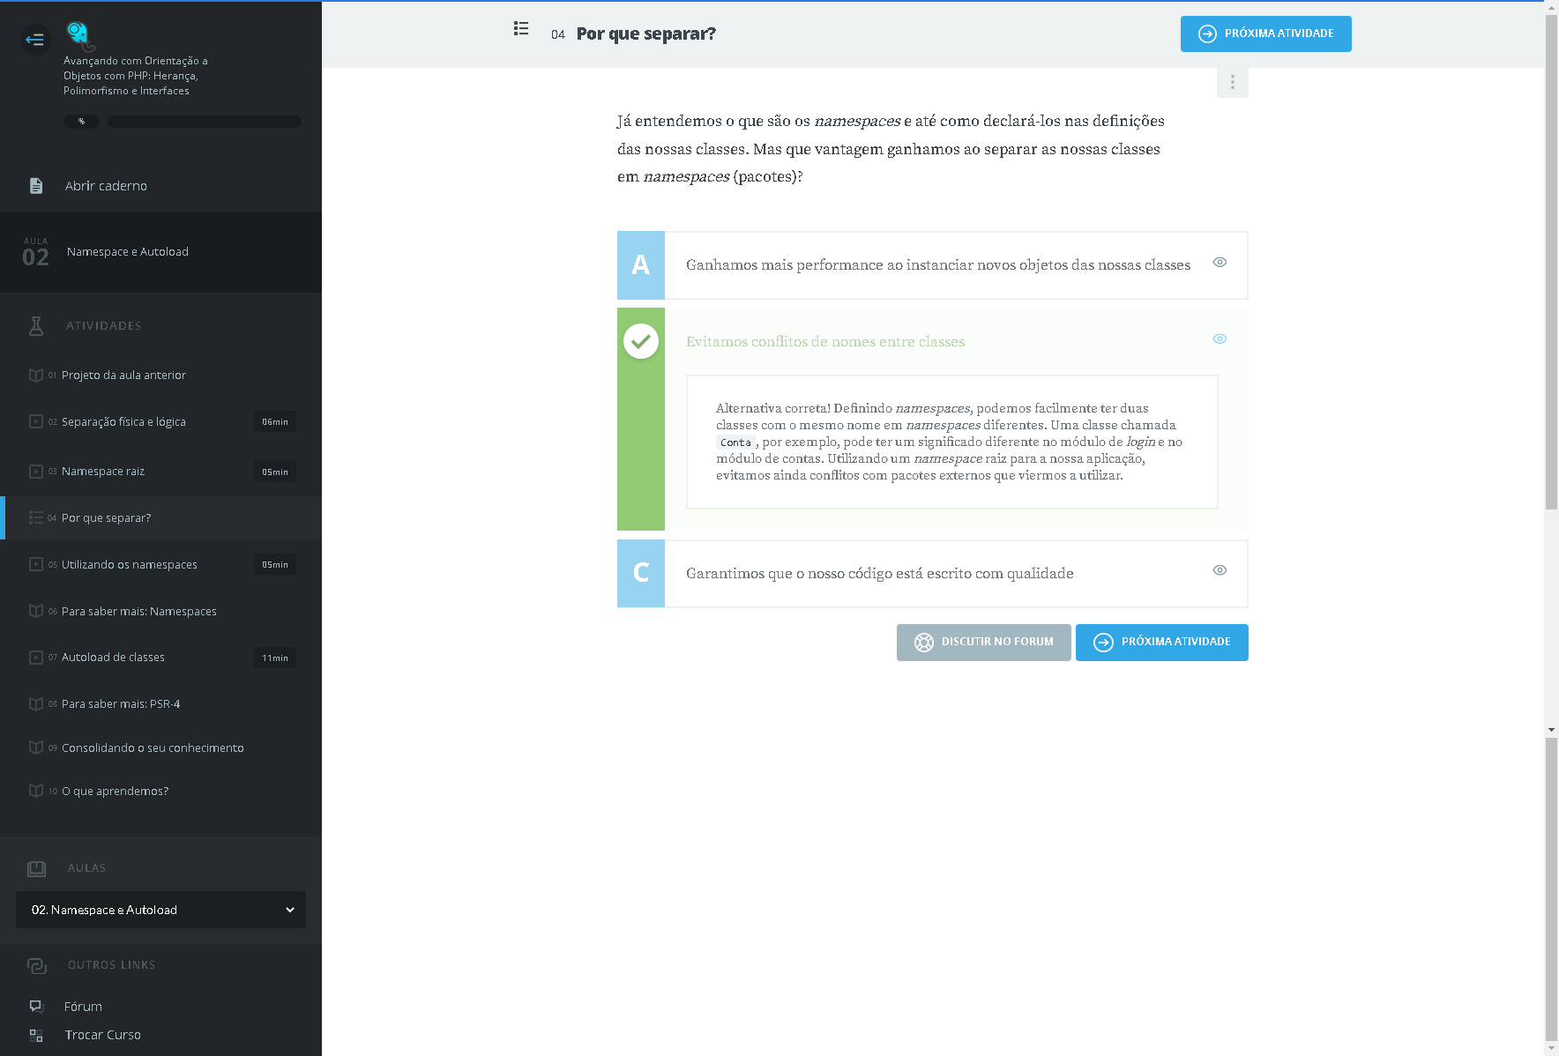Open activity 'Utilizando os namespaces'

[130, 565]
